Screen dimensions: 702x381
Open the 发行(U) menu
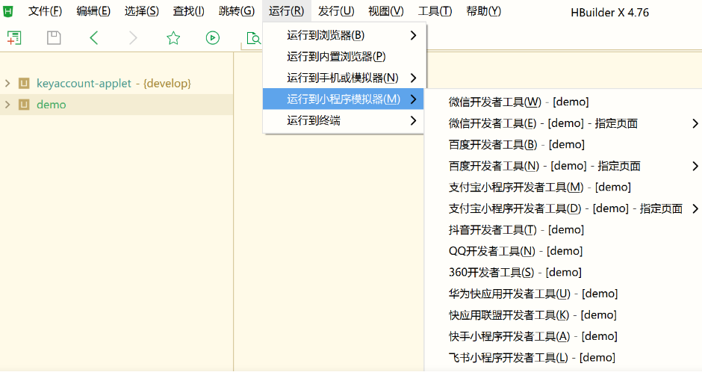coord(336,11)
